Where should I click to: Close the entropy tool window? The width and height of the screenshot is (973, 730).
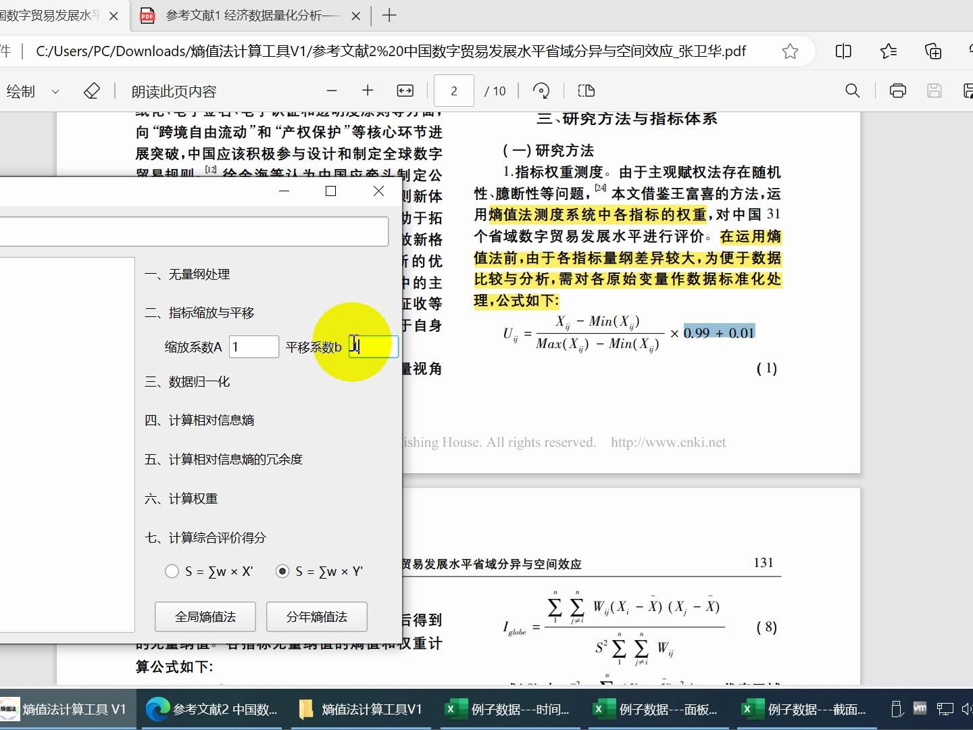tap(378, 191)
